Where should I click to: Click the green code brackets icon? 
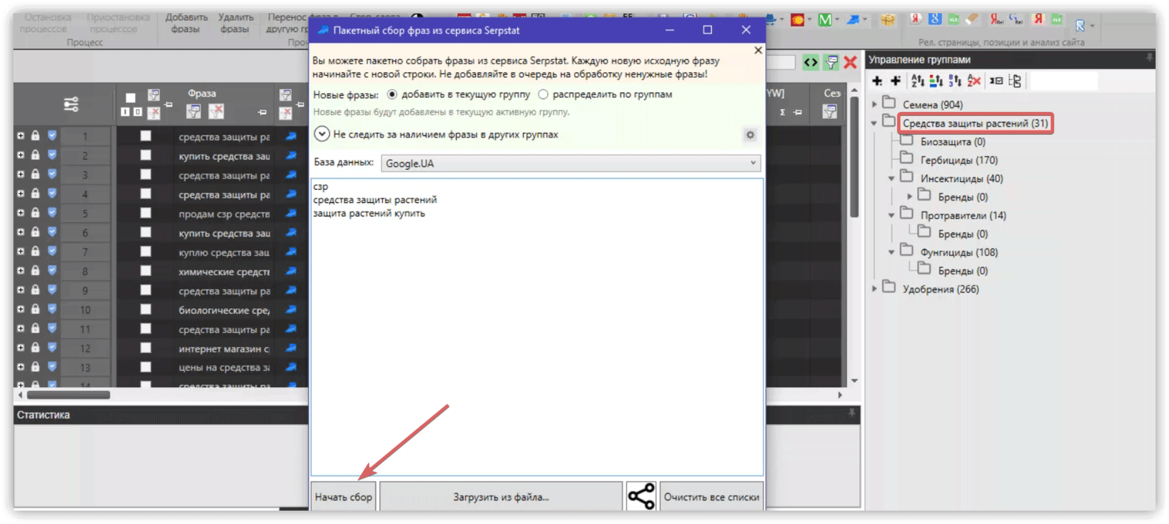tap(811, 63)
